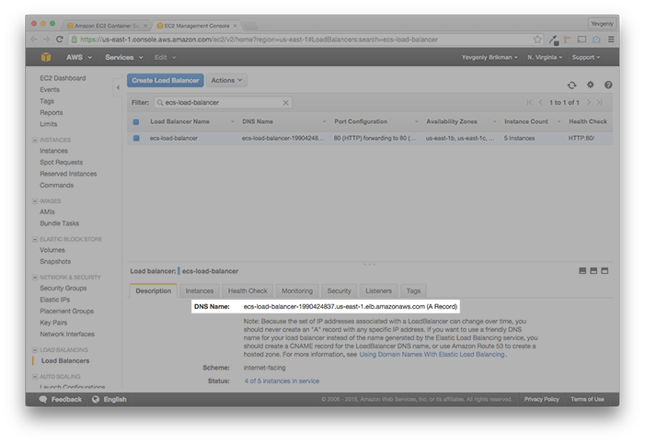
Task: Click the globe language icon
Action: pyautogui.click(x=96, y=399)
